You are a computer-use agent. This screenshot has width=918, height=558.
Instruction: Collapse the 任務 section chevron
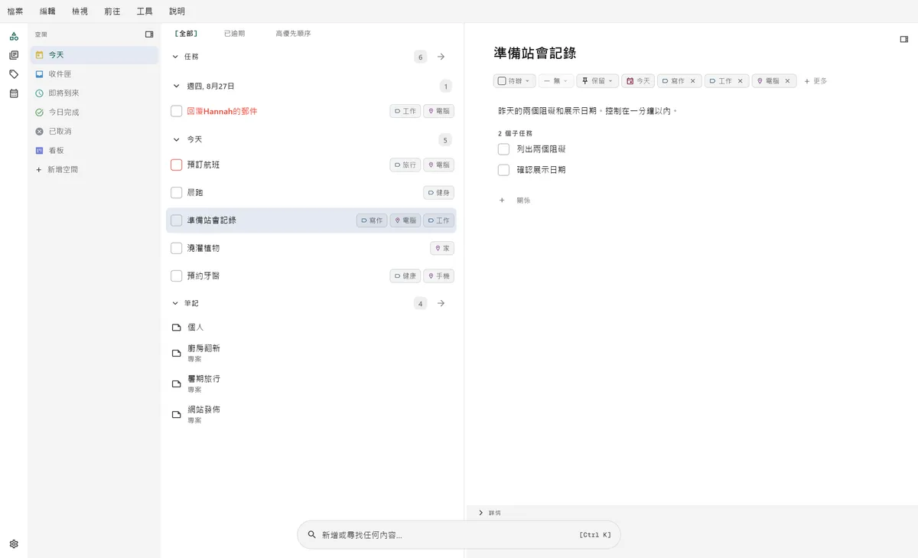pos(175,57)
